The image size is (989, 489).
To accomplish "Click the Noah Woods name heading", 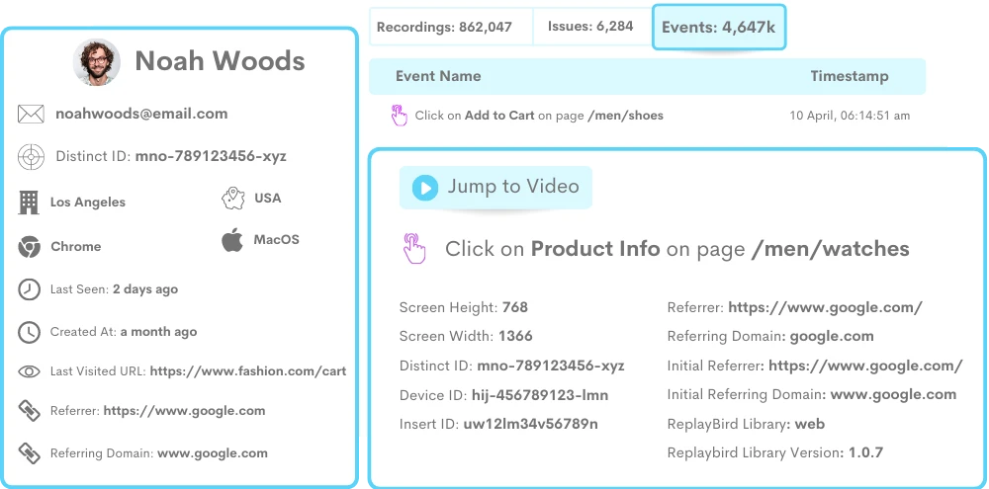I will (221, 61).
